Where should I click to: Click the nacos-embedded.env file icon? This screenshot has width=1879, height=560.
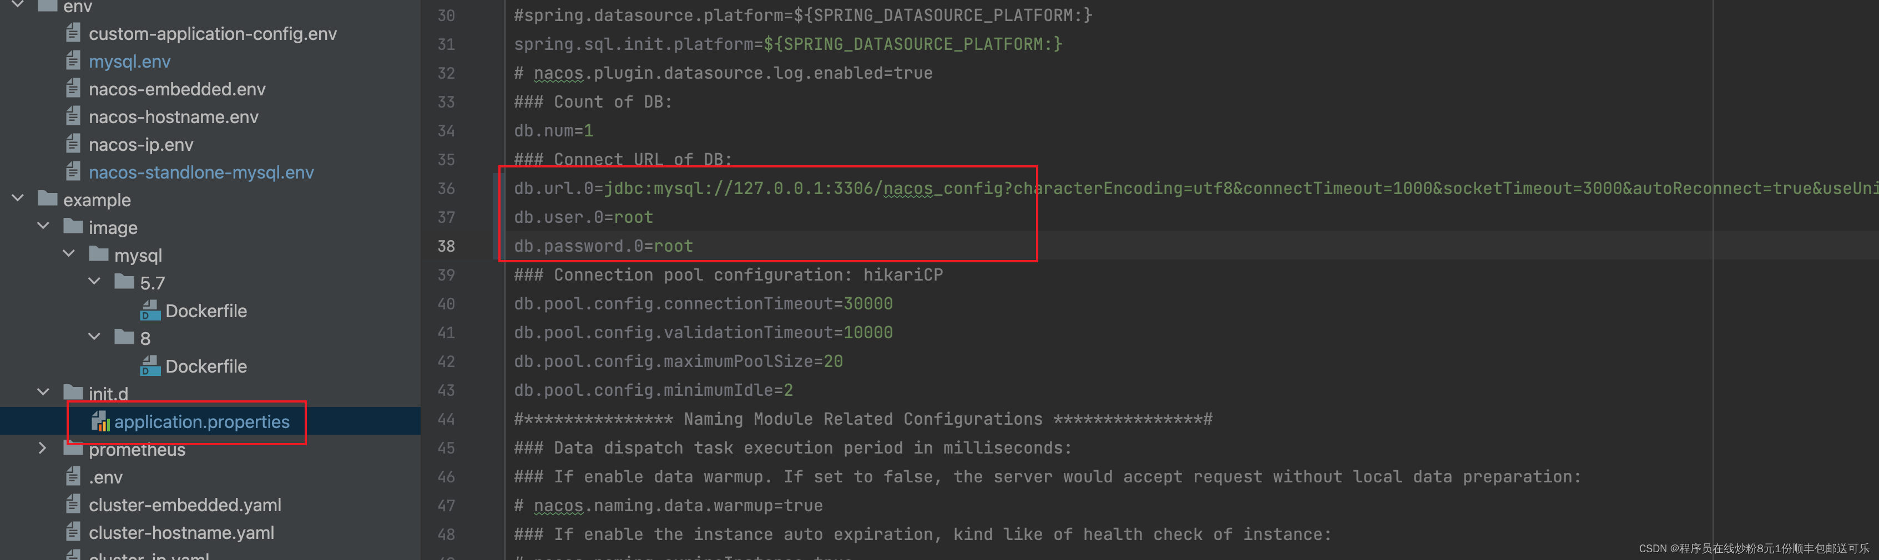(73, 88)
